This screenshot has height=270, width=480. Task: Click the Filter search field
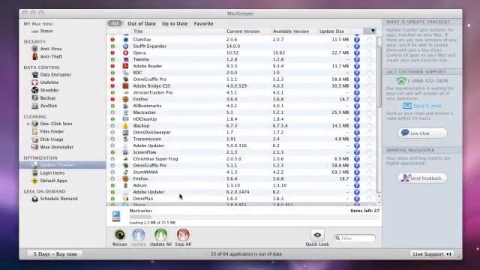[x=355, y=238]
